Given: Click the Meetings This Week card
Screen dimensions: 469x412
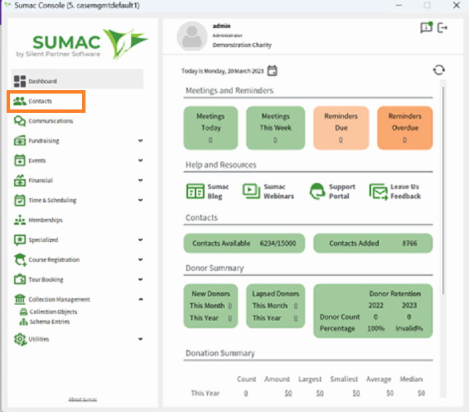Looking at the screenshot, I should [276, 128].
